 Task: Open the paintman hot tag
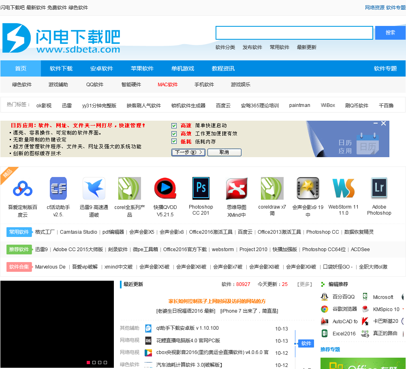coord(299,105)
